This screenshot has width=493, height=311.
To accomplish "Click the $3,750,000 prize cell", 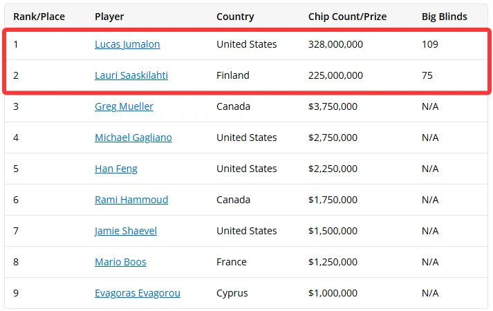I will tap(333, 106).
